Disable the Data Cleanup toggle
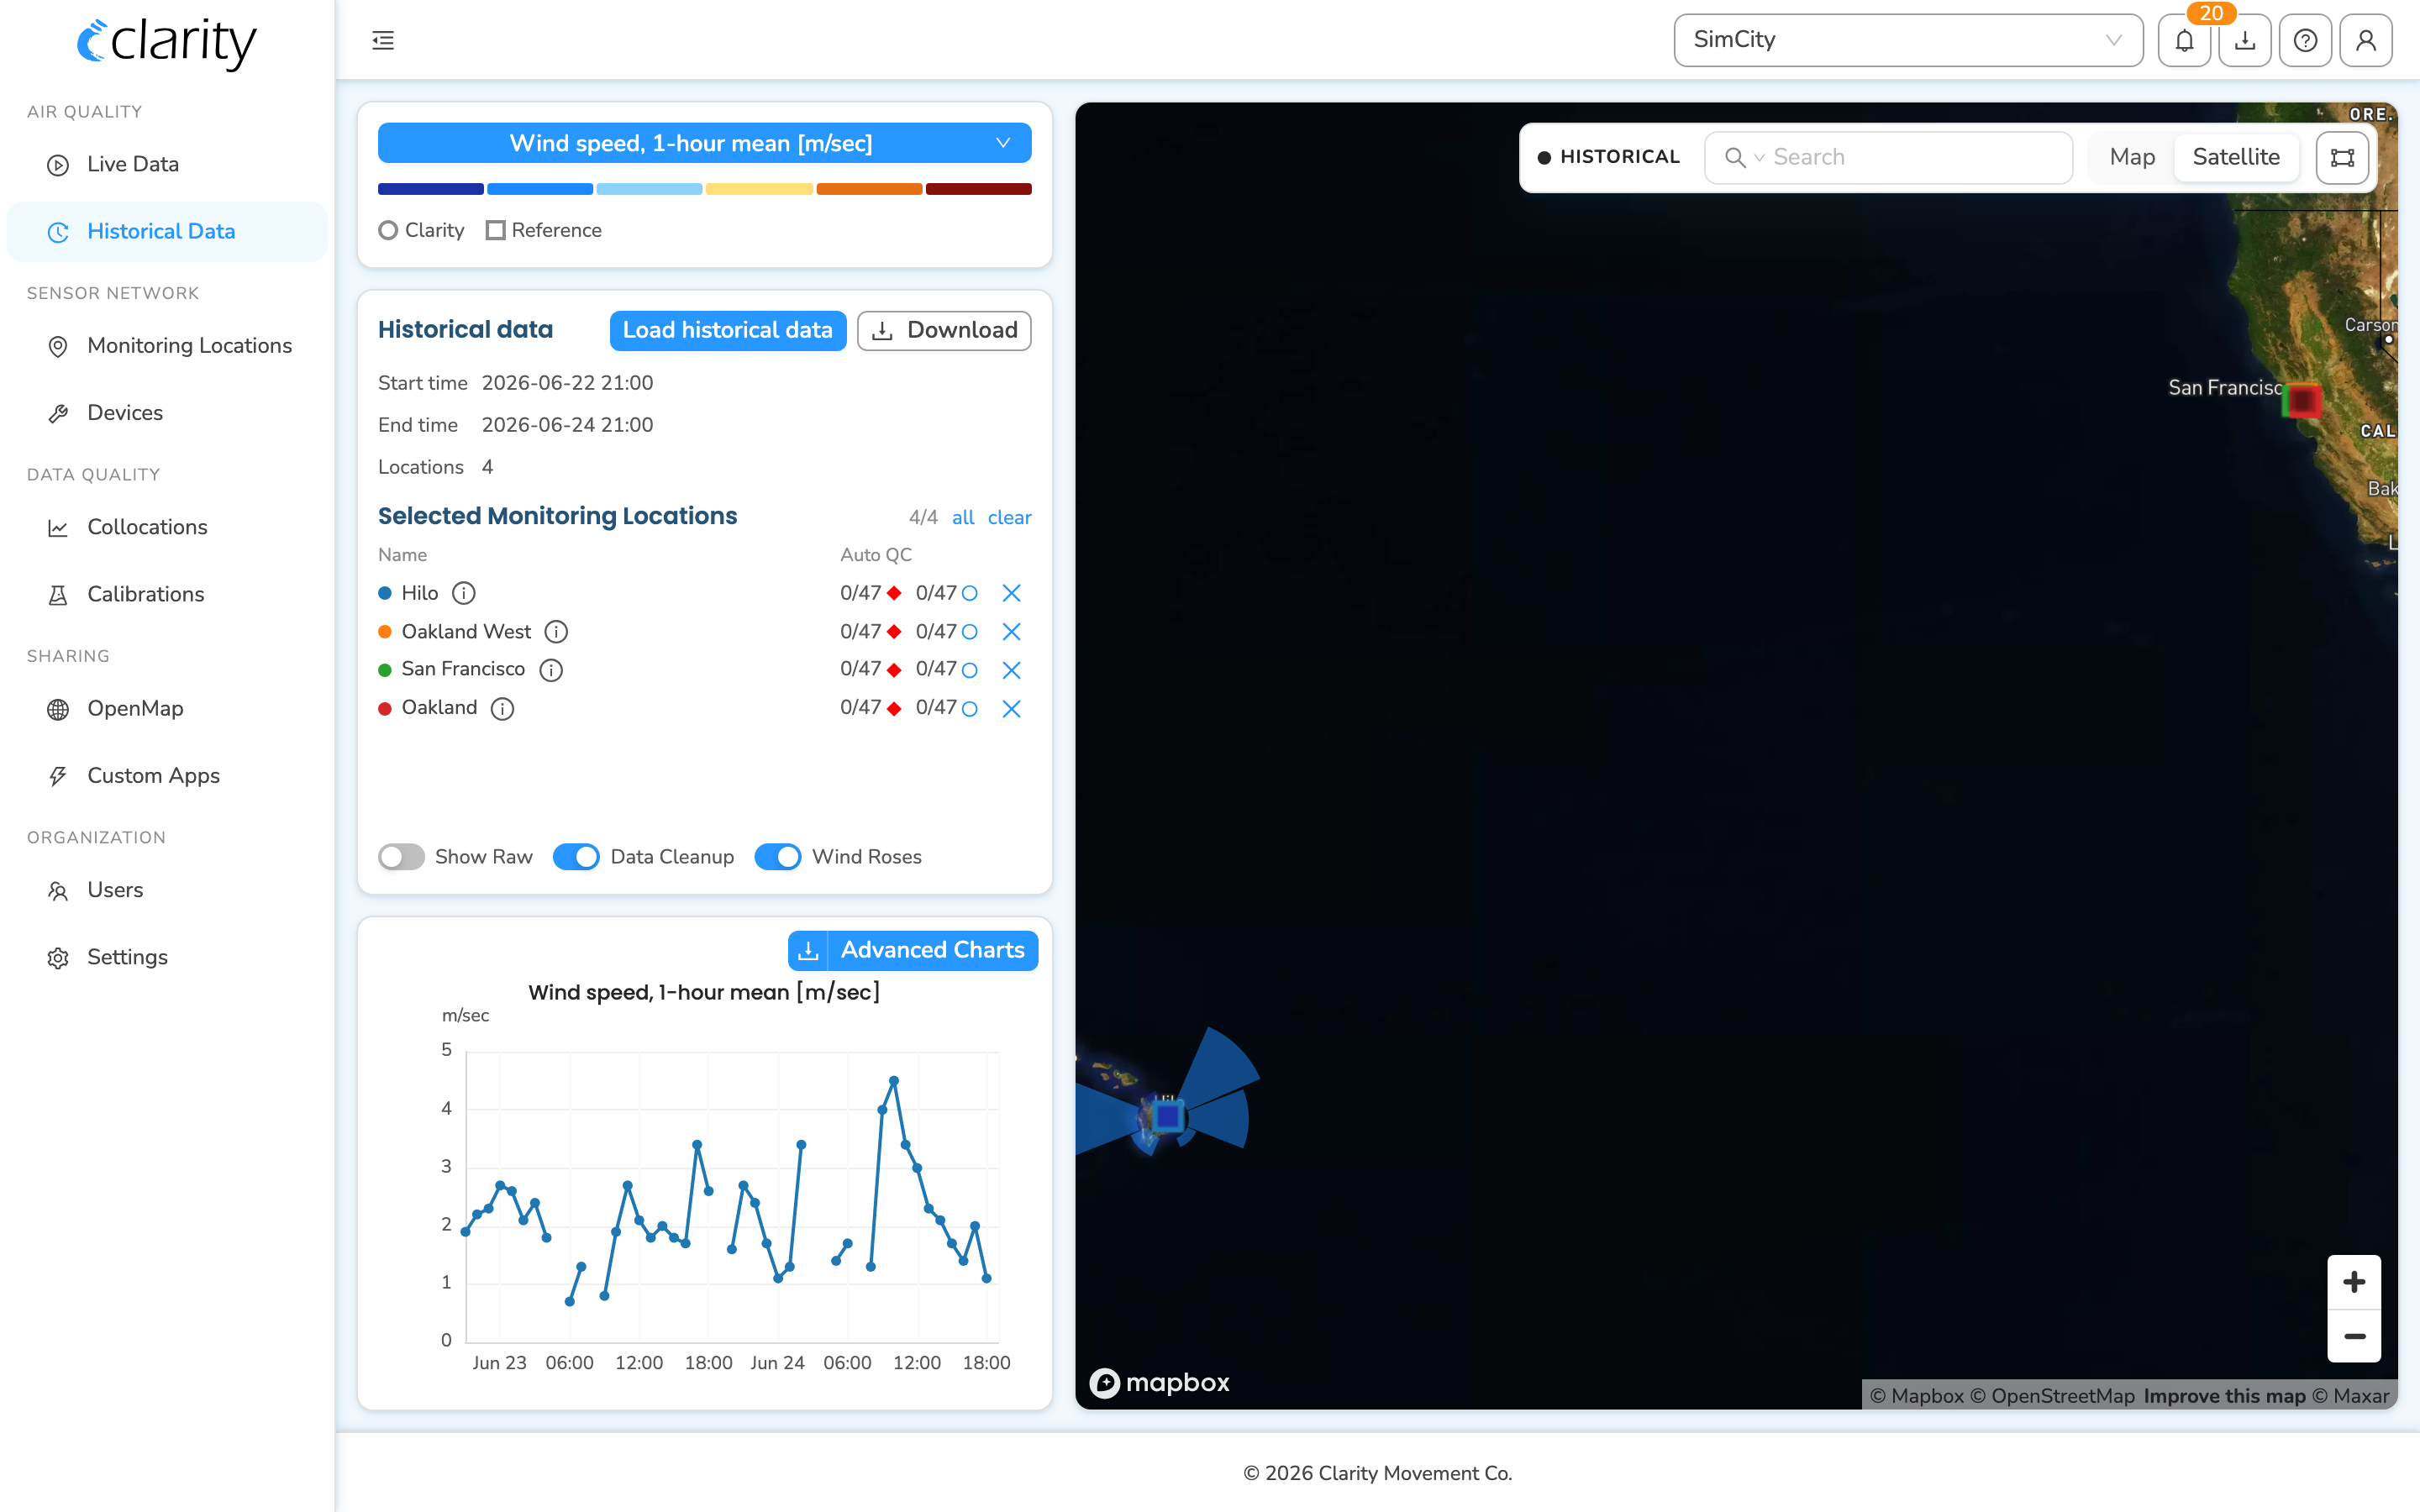The width and height of the screenshot is (2420, 1512). [x=576, y=857]
